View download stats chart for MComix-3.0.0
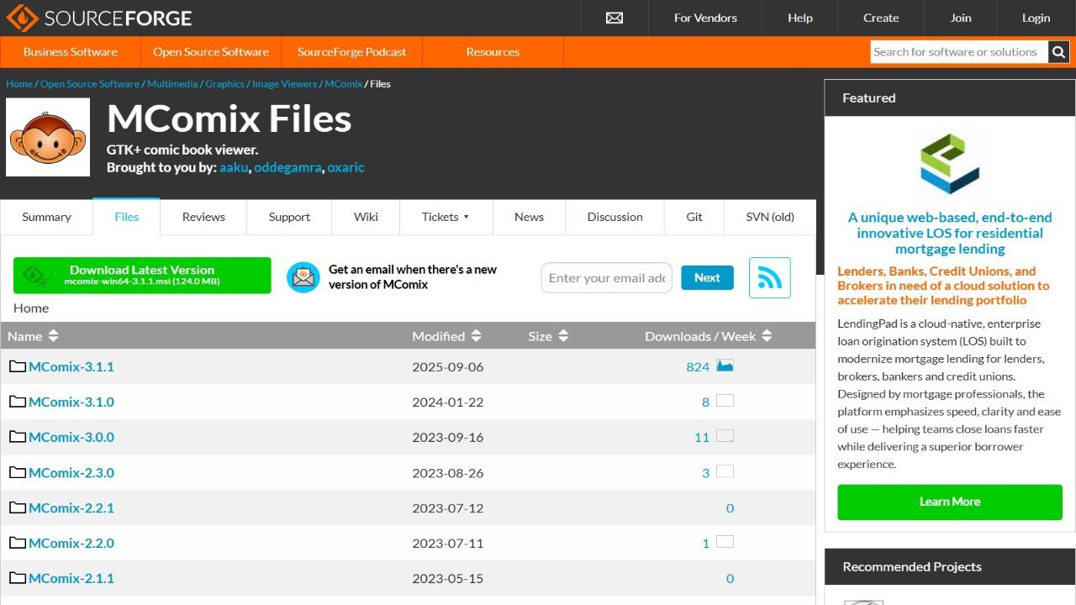The image size is (1076, 605). click(x=725, y=436)
